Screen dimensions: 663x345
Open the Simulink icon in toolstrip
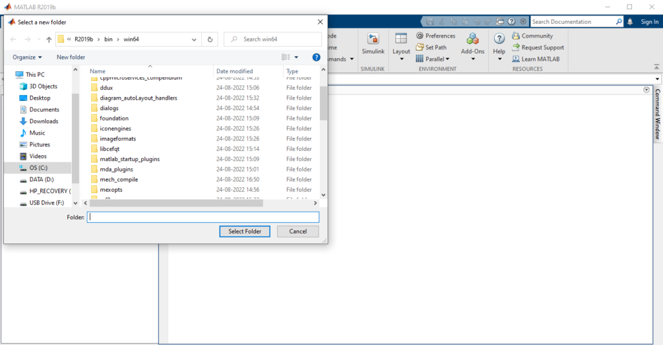point(373,39)
